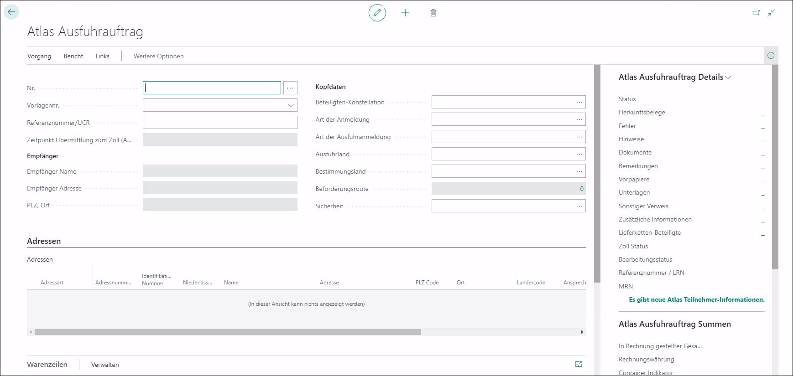
Task: Click the Identifikati... Nummer column header
Action: coord(157,280)
